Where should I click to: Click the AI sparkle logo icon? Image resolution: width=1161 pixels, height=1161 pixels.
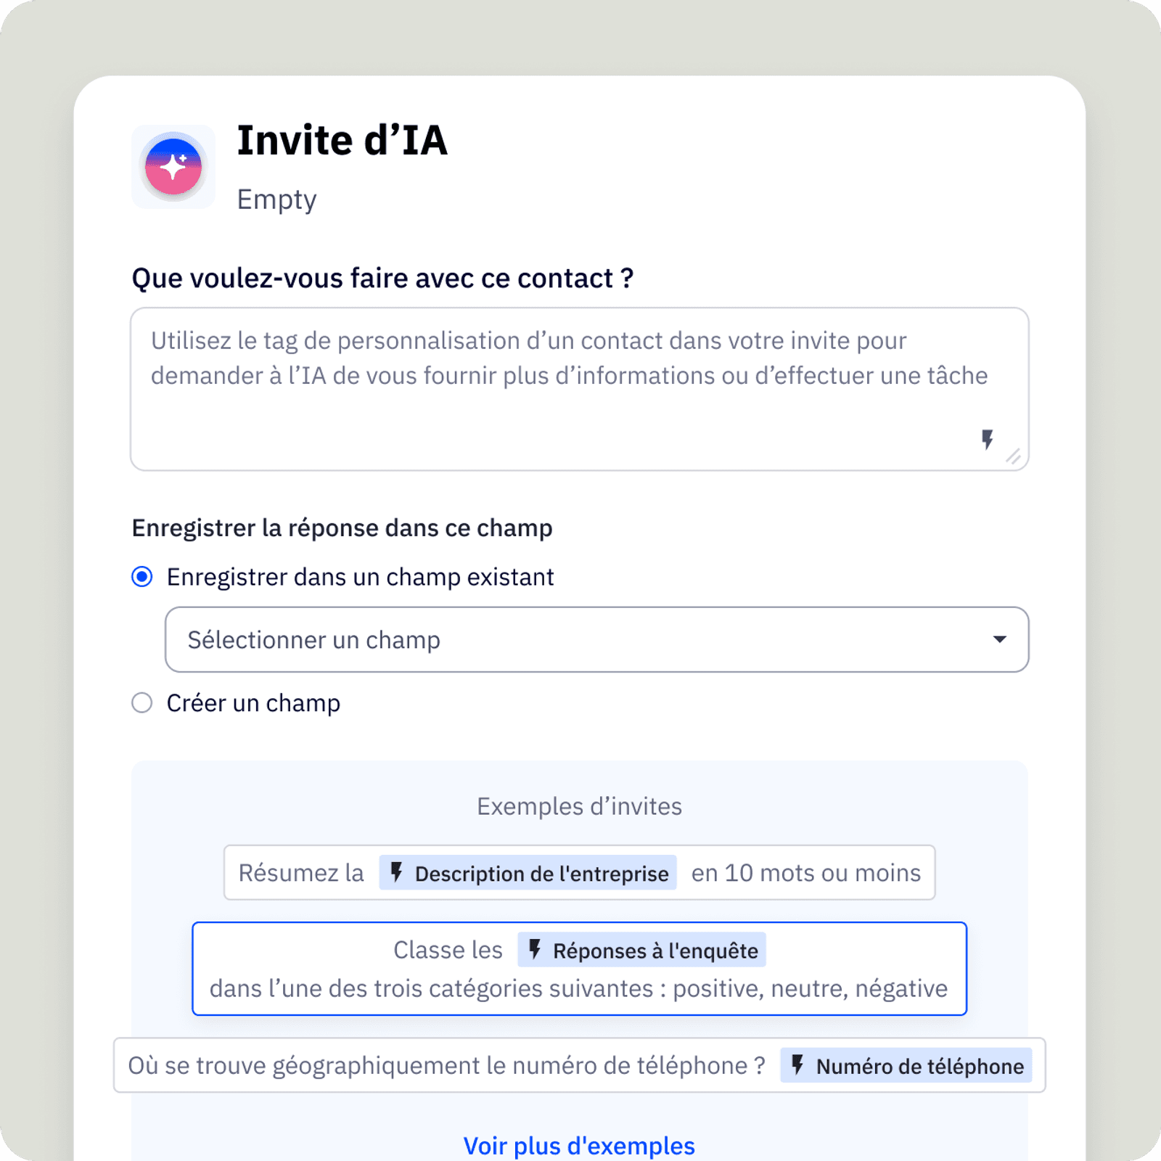click(x=173, y=167)
